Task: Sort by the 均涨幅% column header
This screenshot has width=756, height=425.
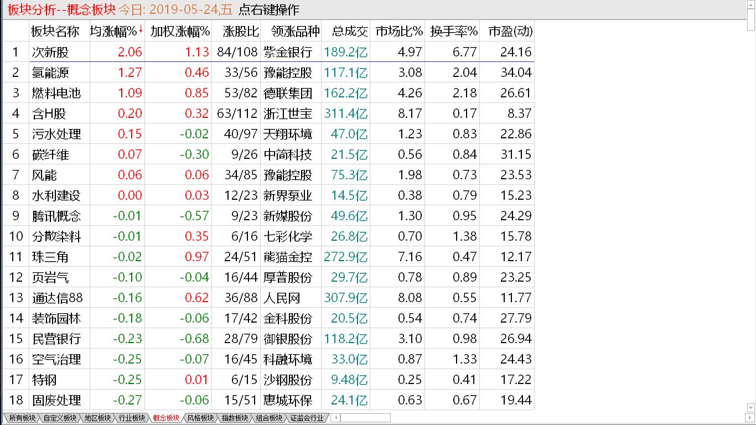Action: click(x=113, y=32)
